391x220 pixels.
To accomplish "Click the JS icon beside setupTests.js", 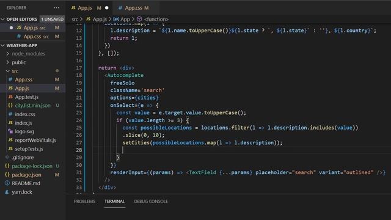I will coord(10,148).
